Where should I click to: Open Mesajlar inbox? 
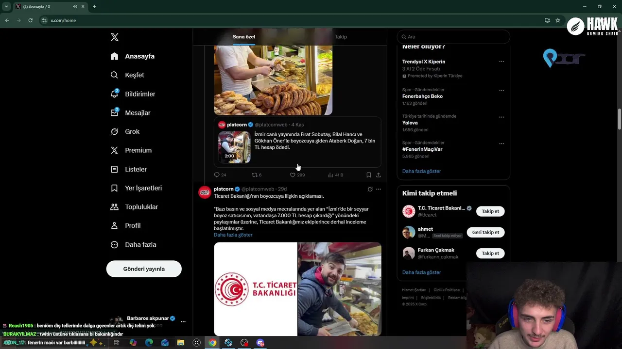[x=130, y=113]
